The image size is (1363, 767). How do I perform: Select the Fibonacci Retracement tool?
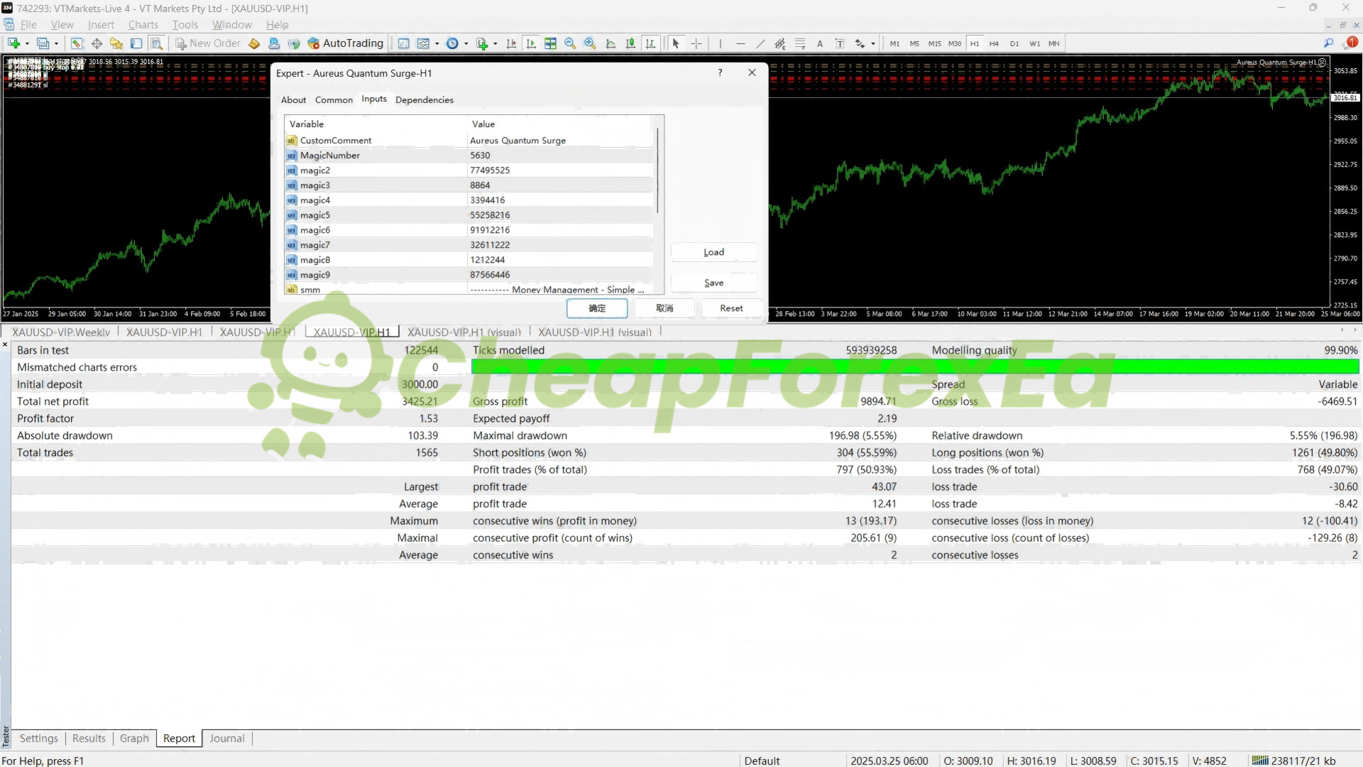coord(800,43)
